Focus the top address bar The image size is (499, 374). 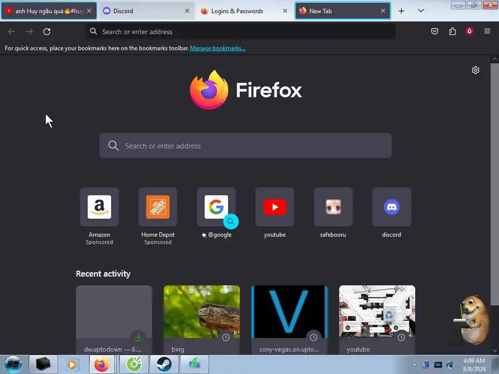pyautogui.click(x=241, y=32)
